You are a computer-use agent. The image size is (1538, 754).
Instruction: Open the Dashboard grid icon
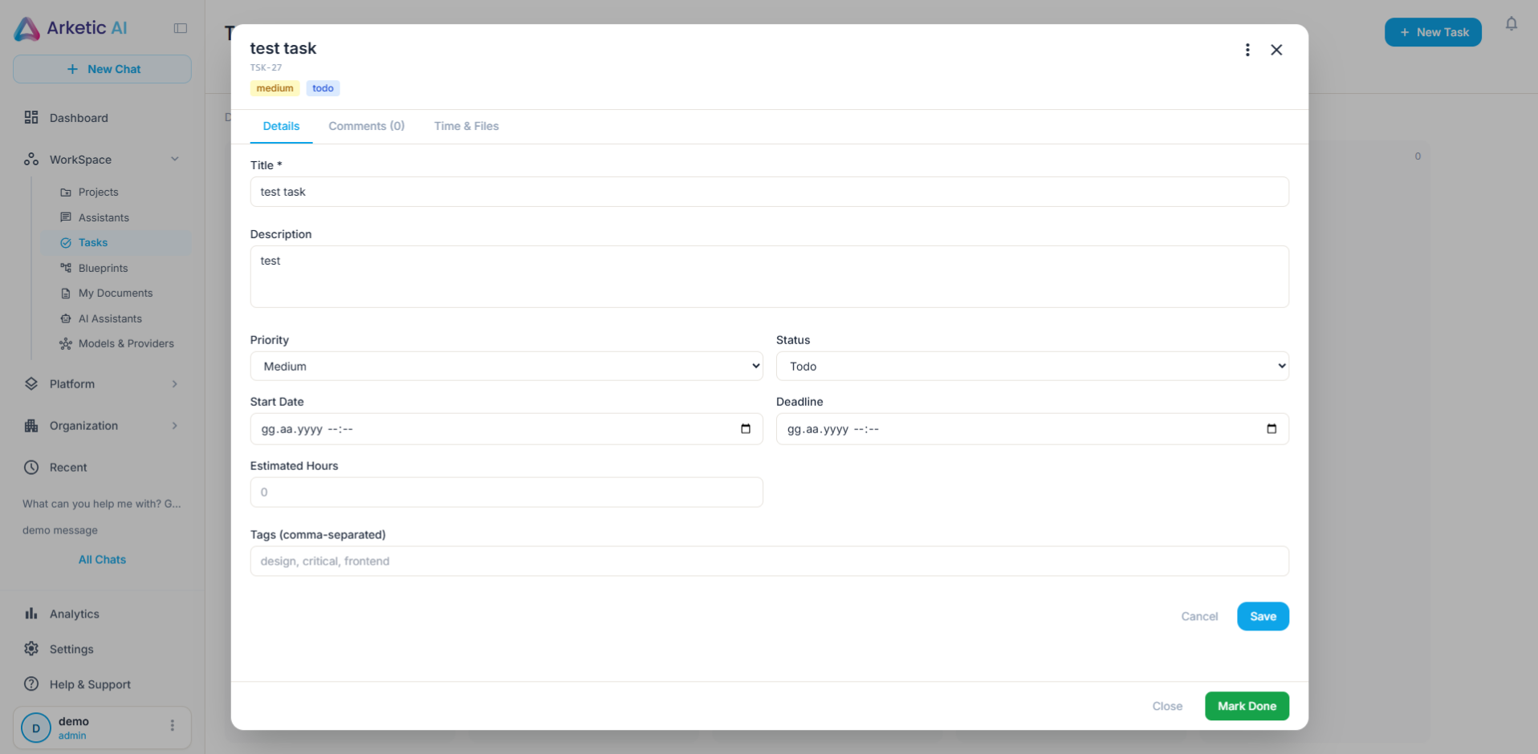click(x=31, y=118)
